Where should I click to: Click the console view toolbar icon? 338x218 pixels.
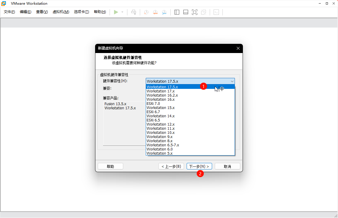click(x=216, y=12)
